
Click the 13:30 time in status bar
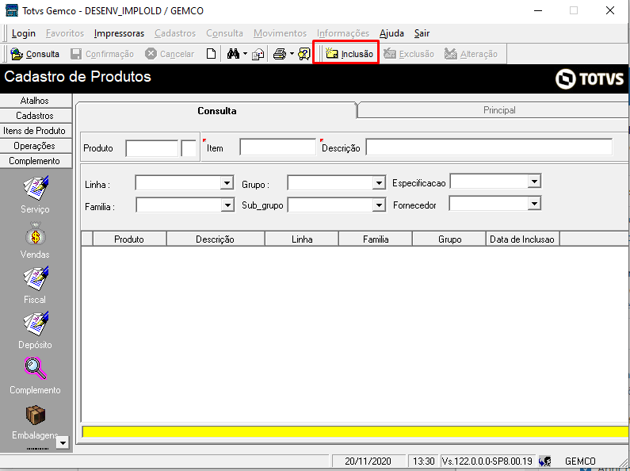423,461
